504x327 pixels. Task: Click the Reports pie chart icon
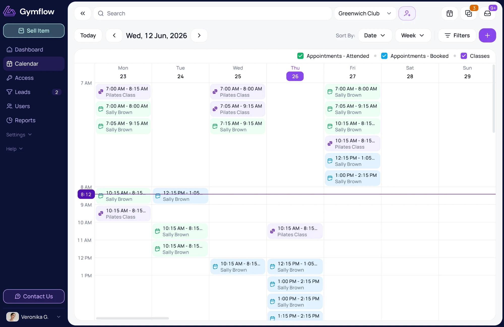9,120
